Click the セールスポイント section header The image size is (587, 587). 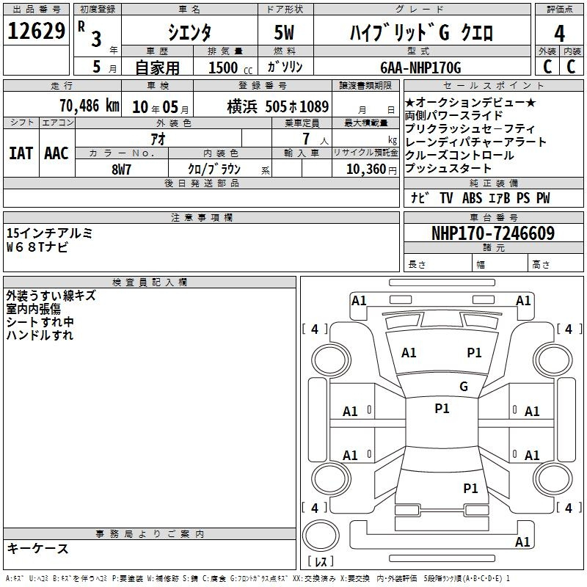(493, 85)
